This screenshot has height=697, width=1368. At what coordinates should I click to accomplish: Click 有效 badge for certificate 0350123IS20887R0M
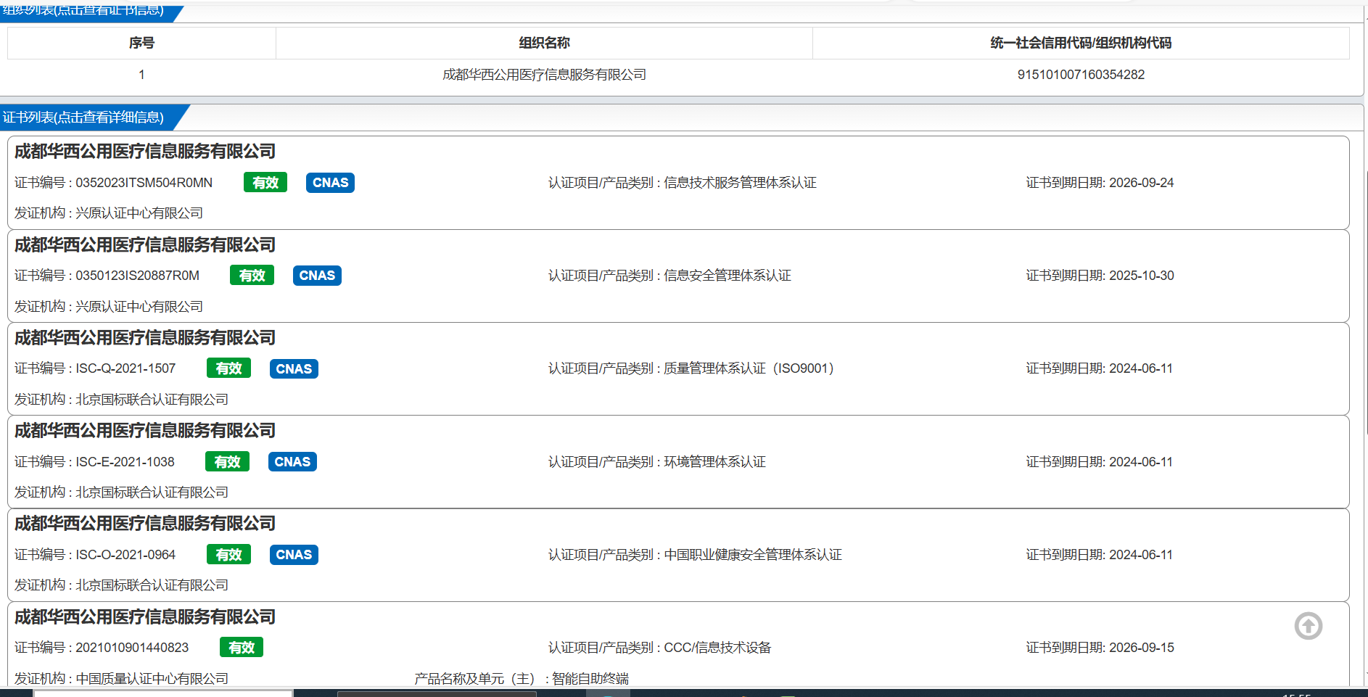click(252, 276)
